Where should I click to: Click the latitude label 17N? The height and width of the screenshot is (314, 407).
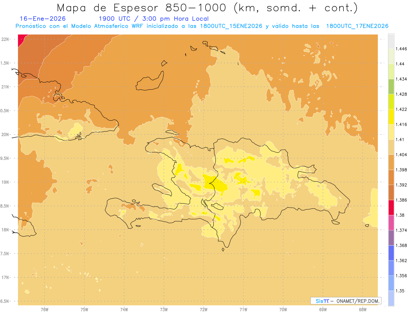pos(5,278)
